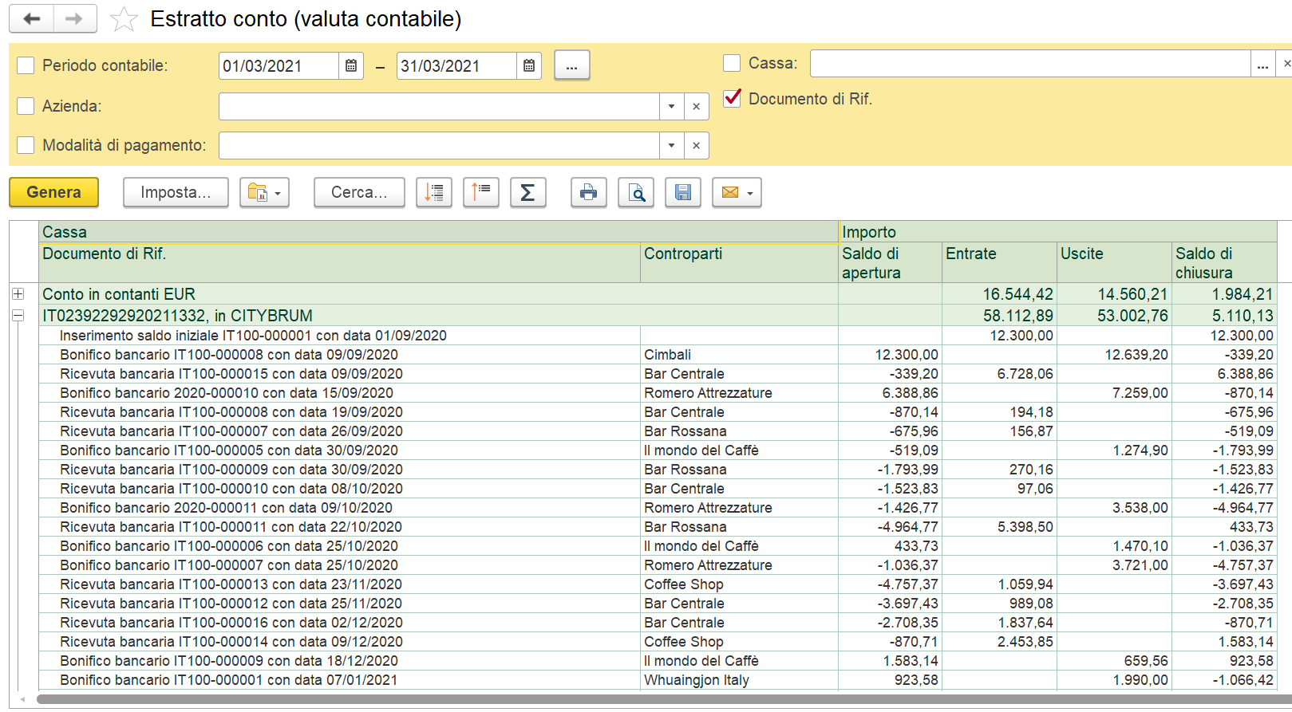Screen dimensions: 1292x712
Task: Select the Saldo di apertura header
Action: point(890,262)
